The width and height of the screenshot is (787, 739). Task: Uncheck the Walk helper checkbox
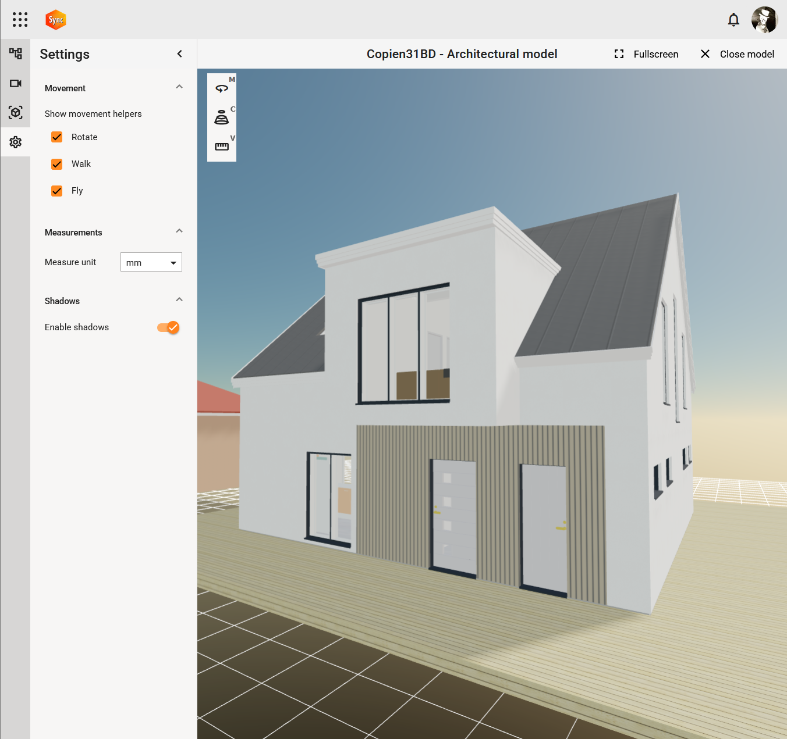pos(57,164)
